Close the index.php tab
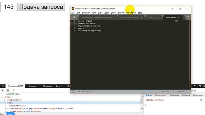205x115 pixels. (159, 17)
